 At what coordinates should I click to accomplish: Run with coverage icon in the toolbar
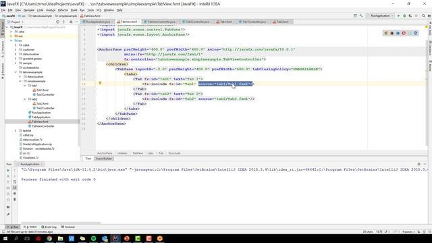click(x=410, y=16)
